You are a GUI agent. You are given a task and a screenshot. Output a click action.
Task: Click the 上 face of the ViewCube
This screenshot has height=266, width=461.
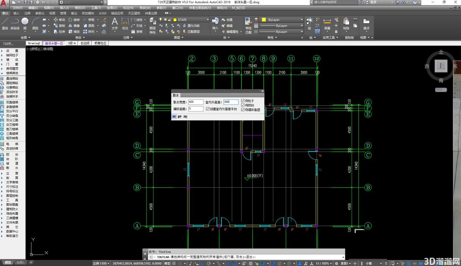click(441, 66)
